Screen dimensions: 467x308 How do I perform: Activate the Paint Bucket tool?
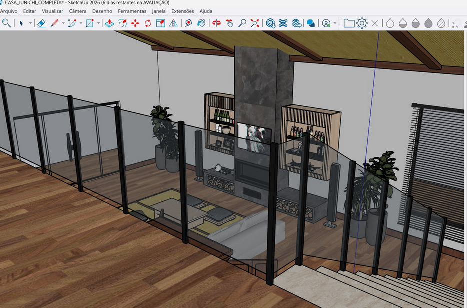[x=201, y=23]
